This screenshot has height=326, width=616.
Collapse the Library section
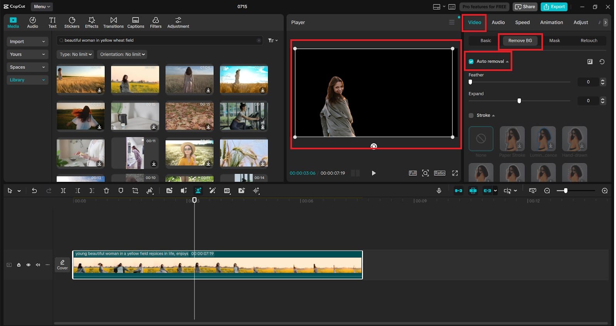(27, 80)
